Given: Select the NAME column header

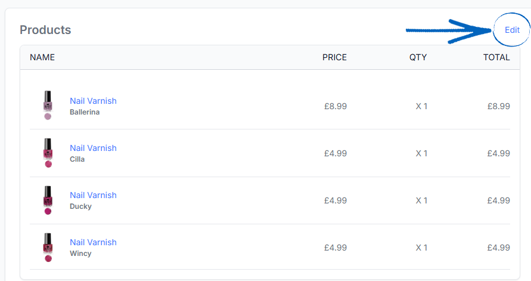Looking at the screenshot, I should [42, 57].
